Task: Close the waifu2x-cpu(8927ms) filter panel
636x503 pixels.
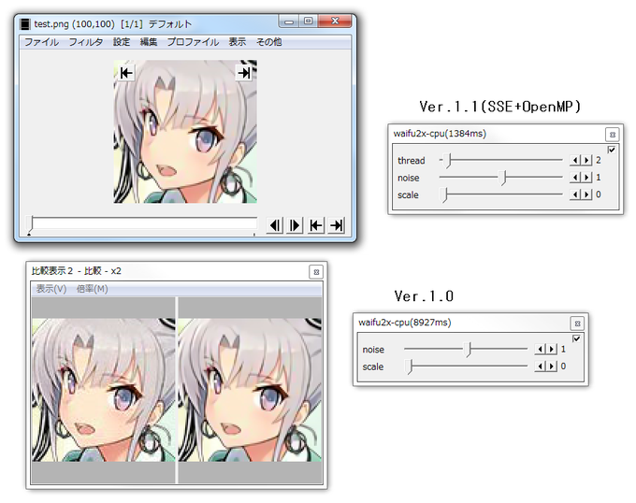Action: point(578,323)
